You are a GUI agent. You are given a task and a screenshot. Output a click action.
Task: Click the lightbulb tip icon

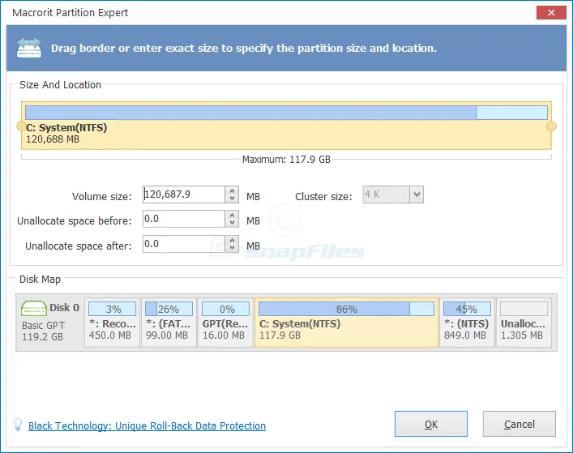pyautogui.click(x=18, y=425)
